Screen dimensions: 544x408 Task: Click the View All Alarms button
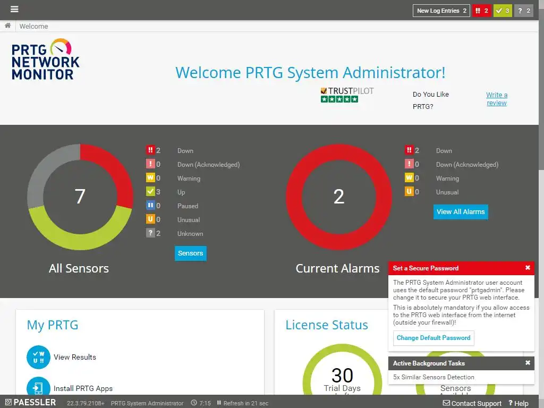pos(461,212)
